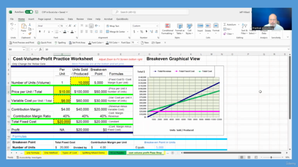Select the Format Painter brush icon
298x167 pixels.
click(x=30, y=34)
